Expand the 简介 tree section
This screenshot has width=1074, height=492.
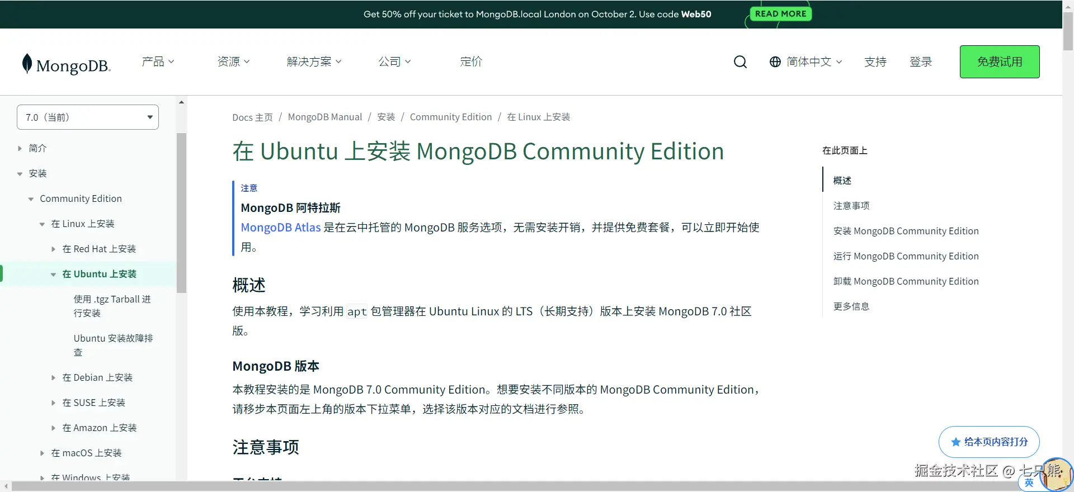[x=20, y=148]
